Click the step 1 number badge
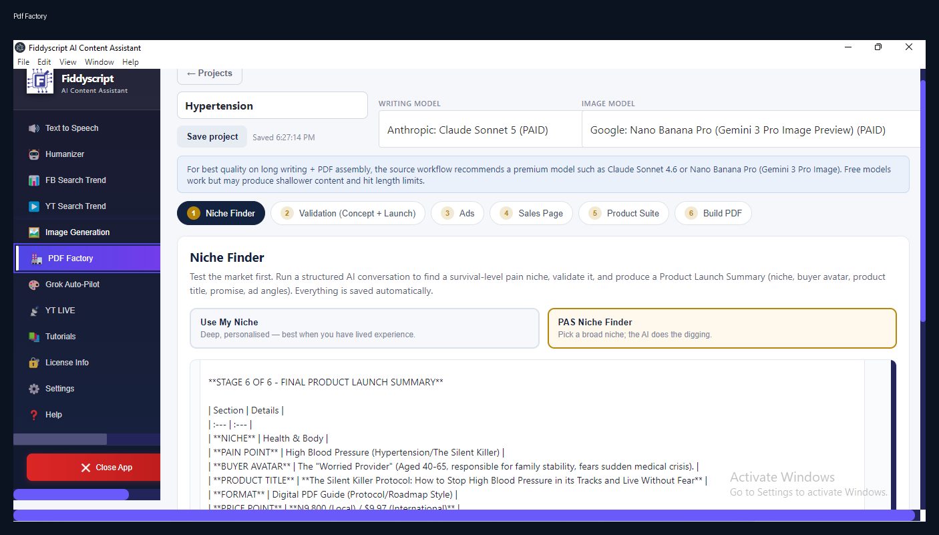 point(194,213)
